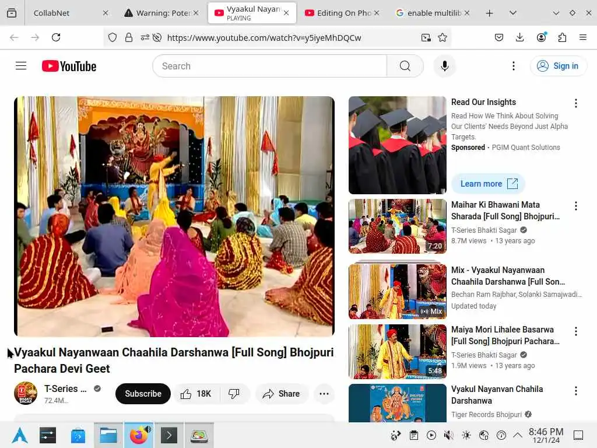Open more actions menu under video

(324, 394)
